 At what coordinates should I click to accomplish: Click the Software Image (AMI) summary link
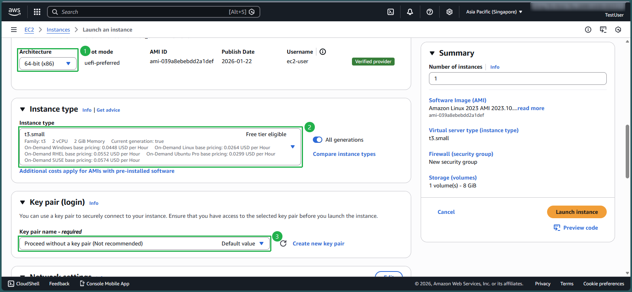coord(457,100)
